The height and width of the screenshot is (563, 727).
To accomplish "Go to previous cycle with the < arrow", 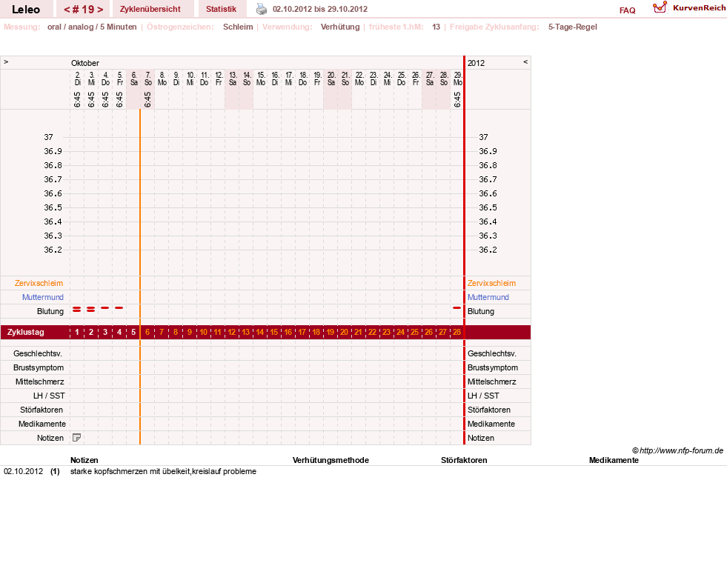I will (x=67, y=10).
